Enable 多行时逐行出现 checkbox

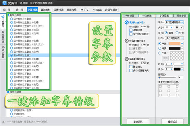[x=131, y=34]
